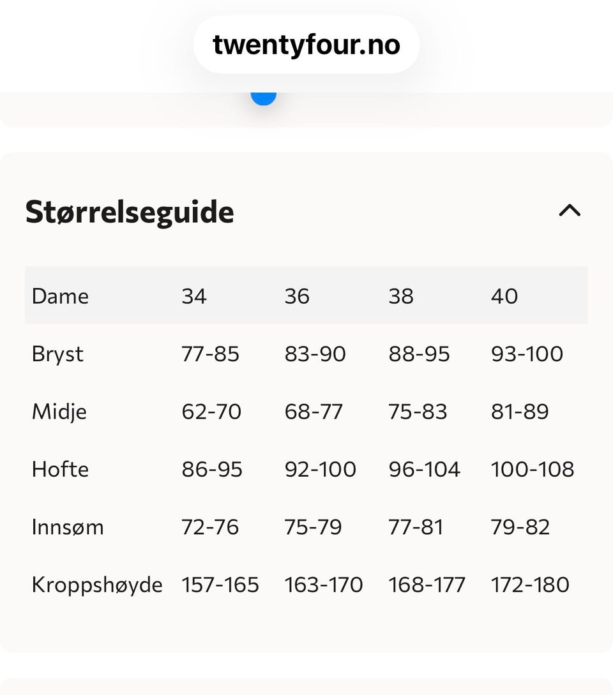The image size is (613, 695).
Task: Collapse the Størrelseguide section with the chevron
Action: (x=570, y=211)
